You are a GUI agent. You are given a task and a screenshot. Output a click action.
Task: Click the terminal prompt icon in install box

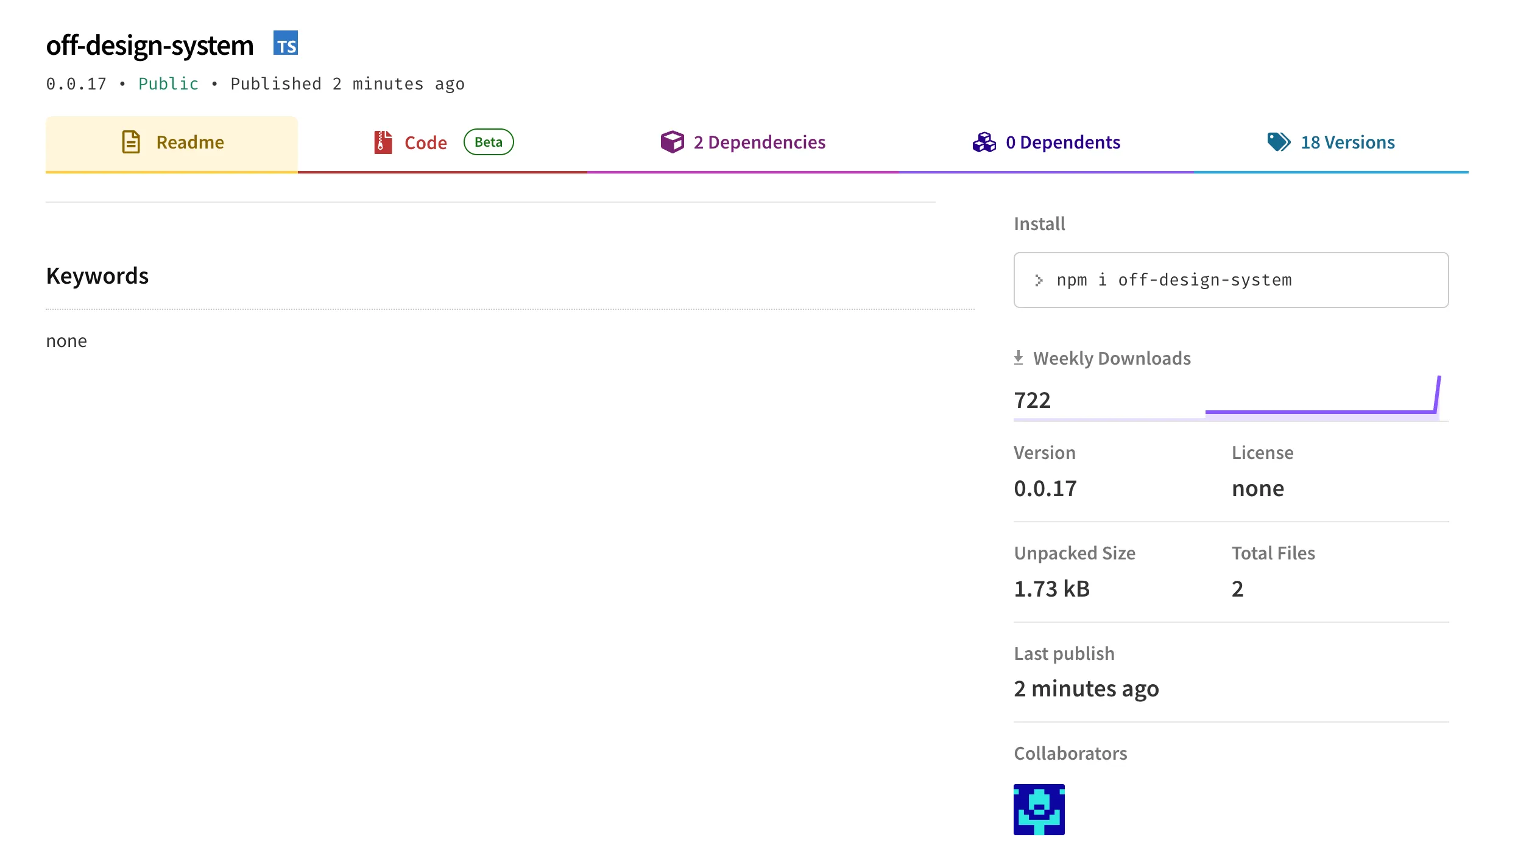1040,280
